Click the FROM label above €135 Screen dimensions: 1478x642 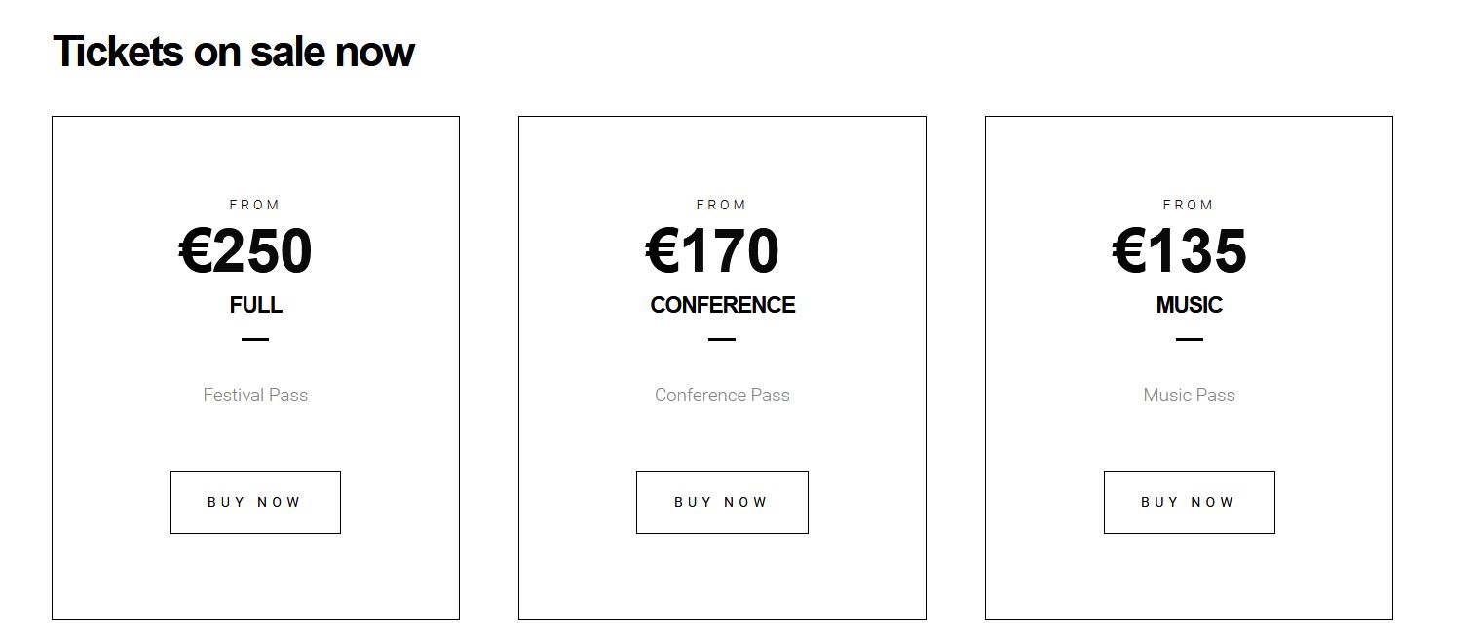click(x=1189, y=205)
